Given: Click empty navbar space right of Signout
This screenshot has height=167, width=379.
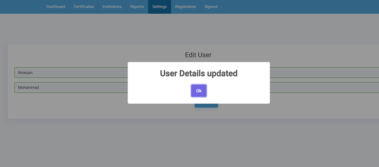Looking at the screenshot, I should 298,7.
